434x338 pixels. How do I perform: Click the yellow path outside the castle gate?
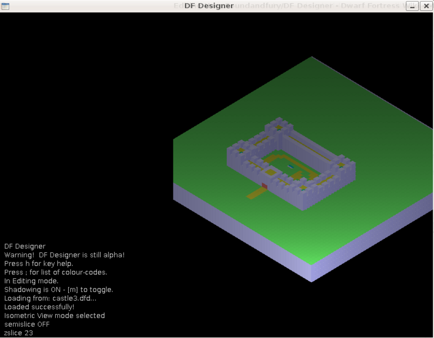tap(256, 193)
